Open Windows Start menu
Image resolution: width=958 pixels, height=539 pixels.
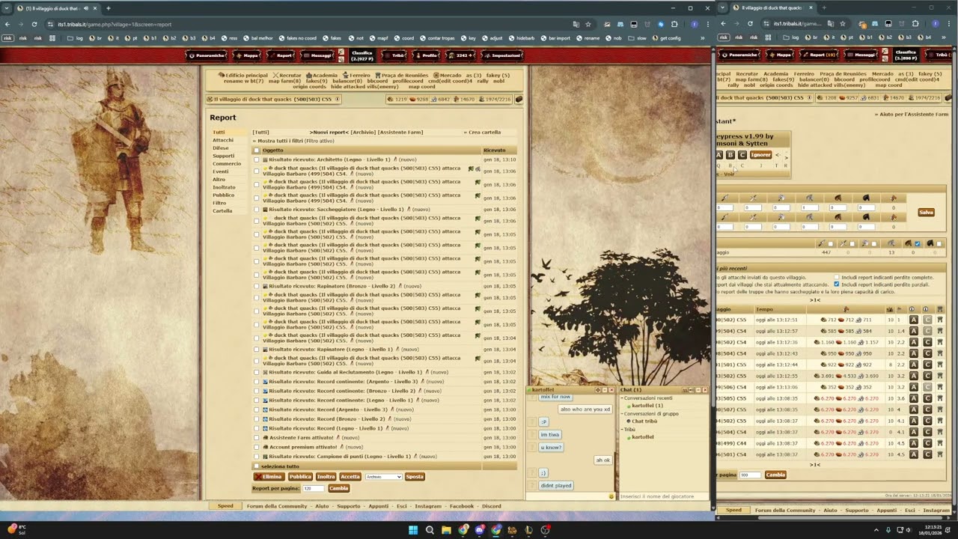412,530
